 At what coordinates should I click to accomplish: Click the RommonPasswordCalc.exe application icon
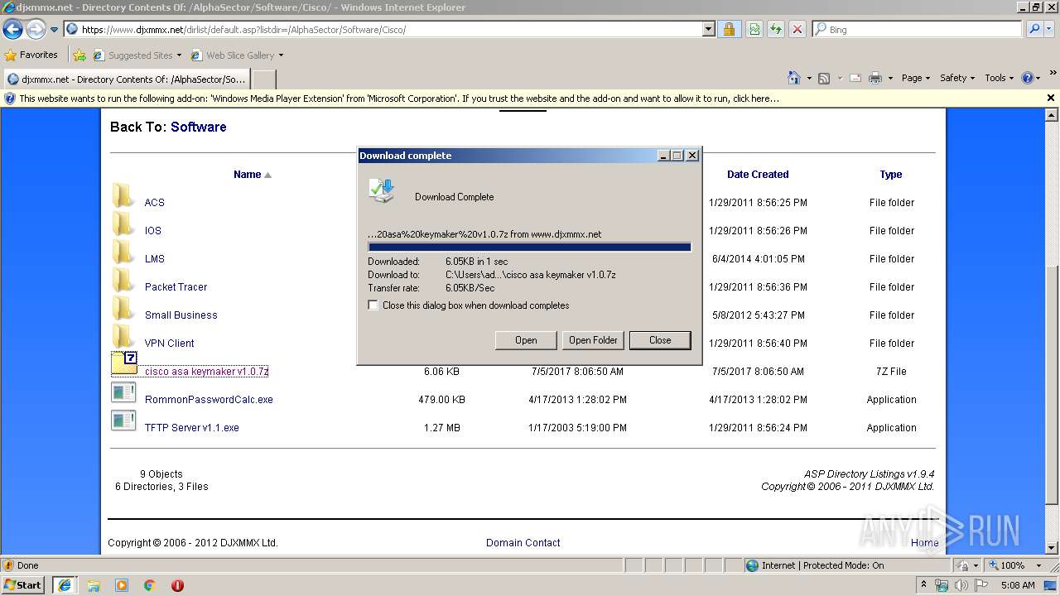(123, 392)
